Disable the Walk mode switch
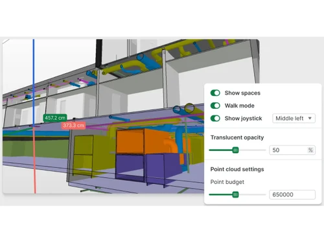Viewport: 324px width, 243px height. click(x=215, y=106)
